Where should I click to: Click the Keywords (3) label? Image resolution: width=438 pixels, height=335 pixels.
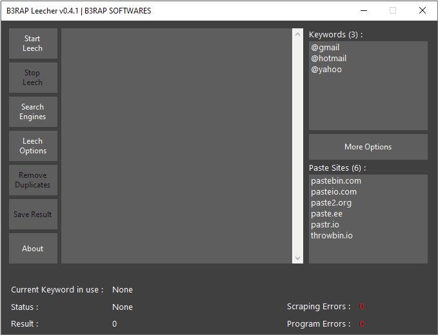point(336,35)
